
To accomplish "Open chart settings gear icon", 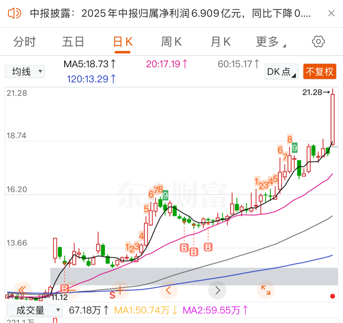I will (x=318, y=41).
